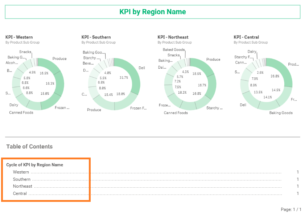Select the Baking Goods label in Central chart
Image resolution: width=305 pixels, height=216 pixels.
point(281,113)
